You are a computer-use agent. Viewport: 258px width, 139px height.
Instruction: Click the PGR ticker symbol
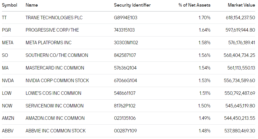pos(6,30)
